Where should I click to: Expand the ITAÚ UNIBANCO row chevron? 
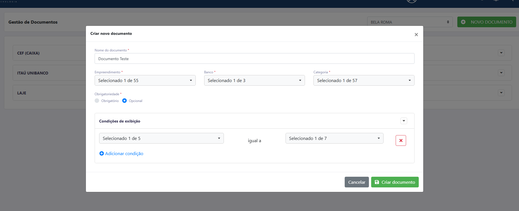click(501, 73)
